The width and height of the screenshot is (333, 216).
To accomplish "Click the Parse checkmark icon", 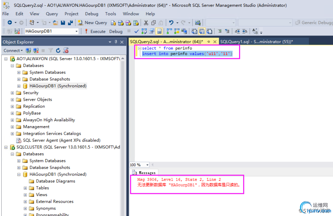I will (137, 31).
